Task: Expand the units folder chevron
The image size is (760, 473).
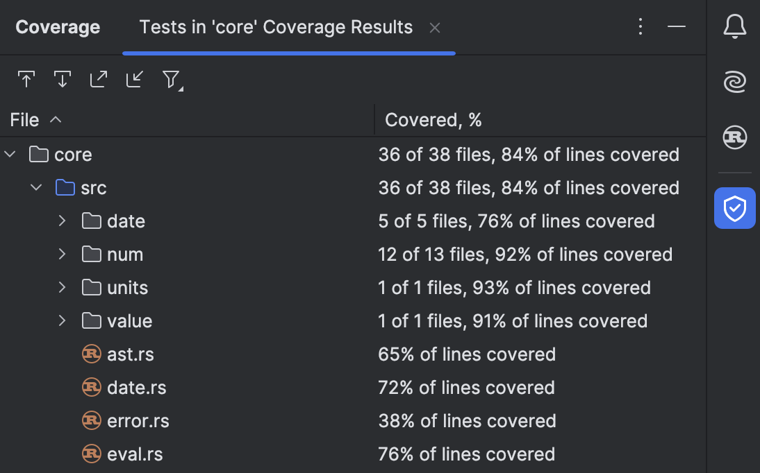Action: [x=61, y=287]
